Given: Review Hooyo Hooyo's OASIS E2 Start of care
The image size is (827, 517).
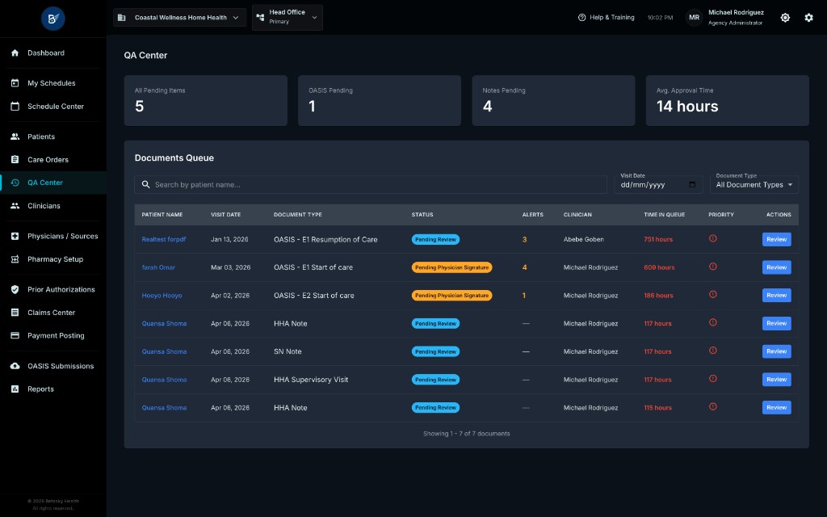Looking at the screenshot, I should [x=776, y=295].
